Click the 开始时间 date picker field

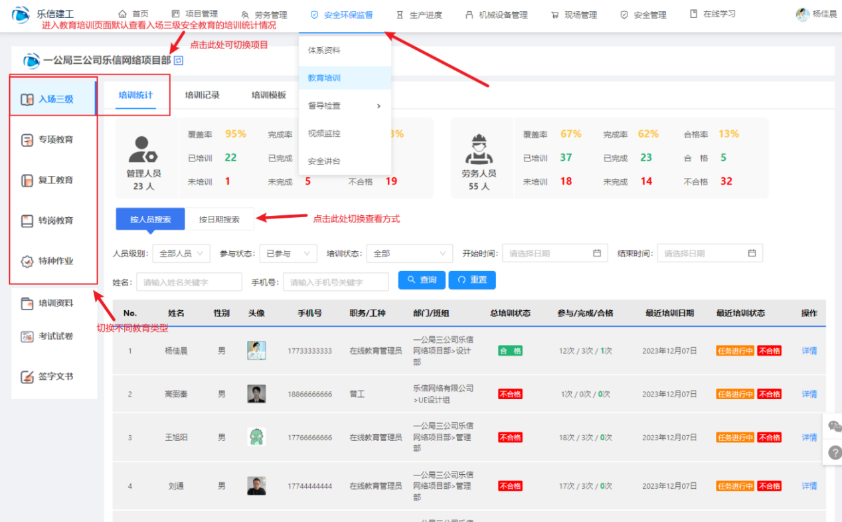(x=555, y=253)
